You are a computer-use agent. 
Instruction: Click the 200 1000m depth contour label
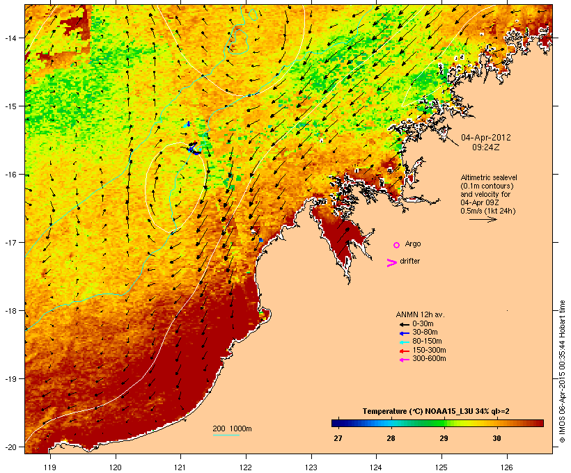pos(232,428)
